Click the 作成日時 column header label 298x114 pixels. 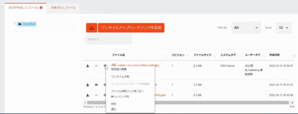[x=274, y=55]
